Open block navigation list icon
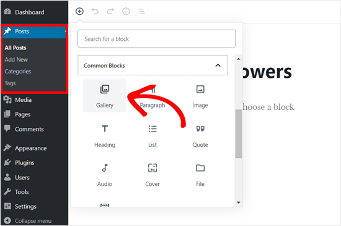 point(141,11)
